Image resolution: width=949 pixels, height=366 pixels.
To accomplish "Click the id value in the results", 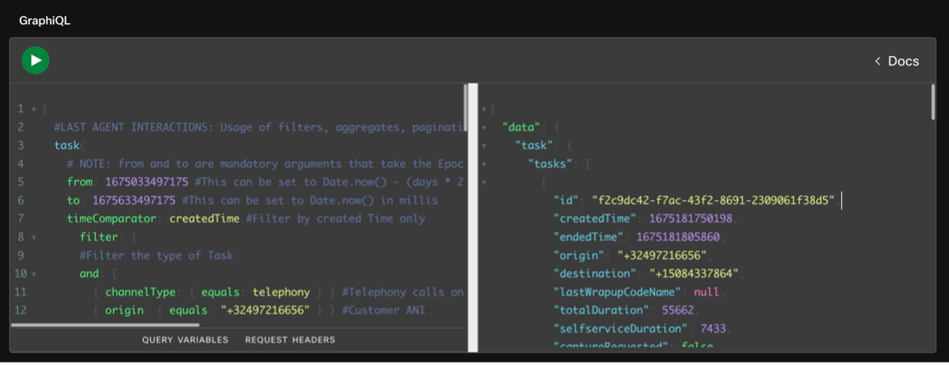I will pos(713,200).
